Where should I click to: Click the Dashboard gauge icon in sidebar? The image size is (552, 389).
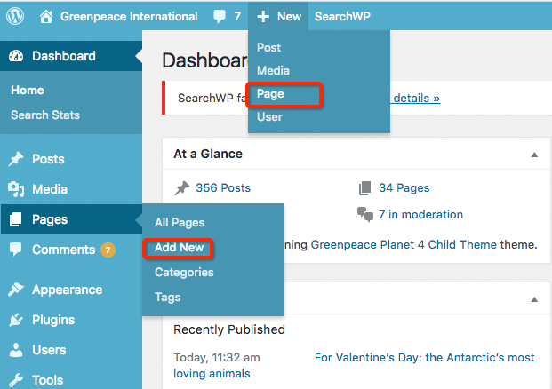point(16,56)
